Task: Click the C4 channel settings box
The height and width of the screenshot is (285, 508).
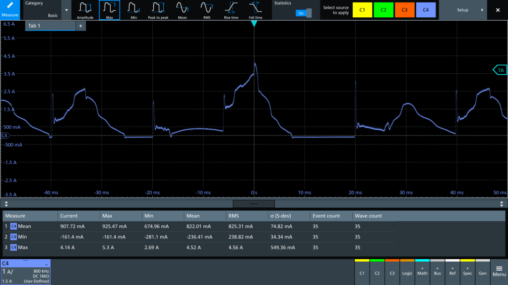Action: (25, 272)
